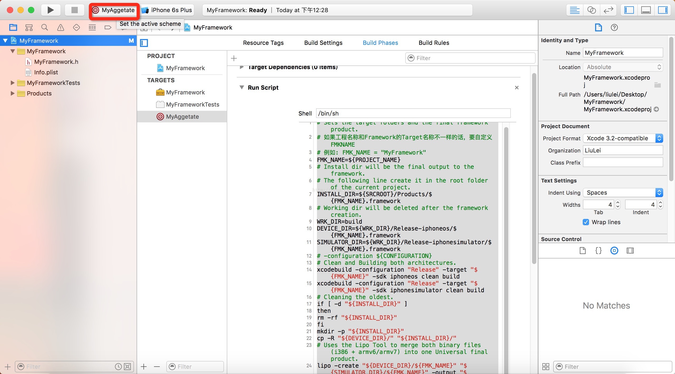Select the MyAggetate target
The height and width of the screenshot is (374, 675).
(182, 117)
